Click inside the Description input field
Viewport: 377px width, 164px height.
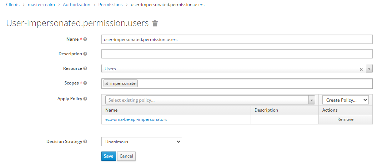coord(237,54)
